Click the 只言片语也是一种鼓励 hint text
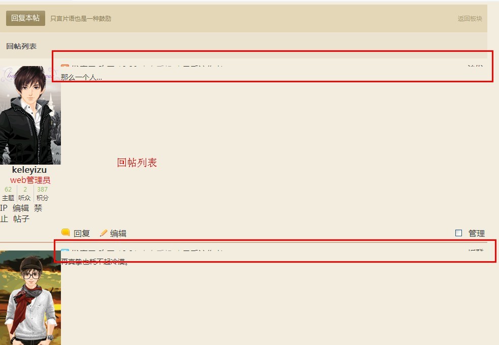Viewport: 499px width, 345px height. 81,18
